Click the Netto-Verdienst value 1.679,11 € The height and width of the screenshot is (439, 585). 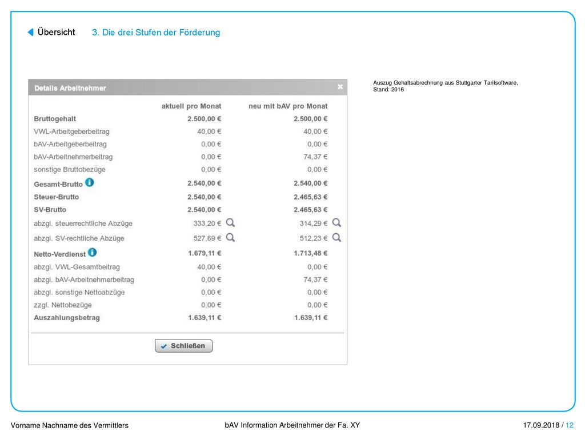point(205,253)
